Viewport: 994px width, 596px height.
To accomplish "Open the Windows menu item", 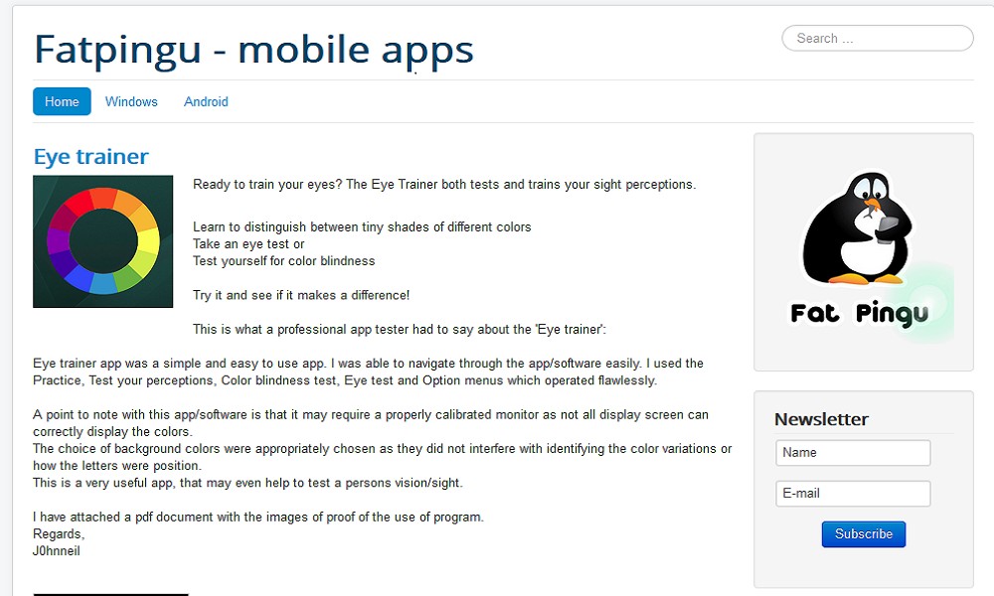I will pyautogui.click(x=131, y=101).
